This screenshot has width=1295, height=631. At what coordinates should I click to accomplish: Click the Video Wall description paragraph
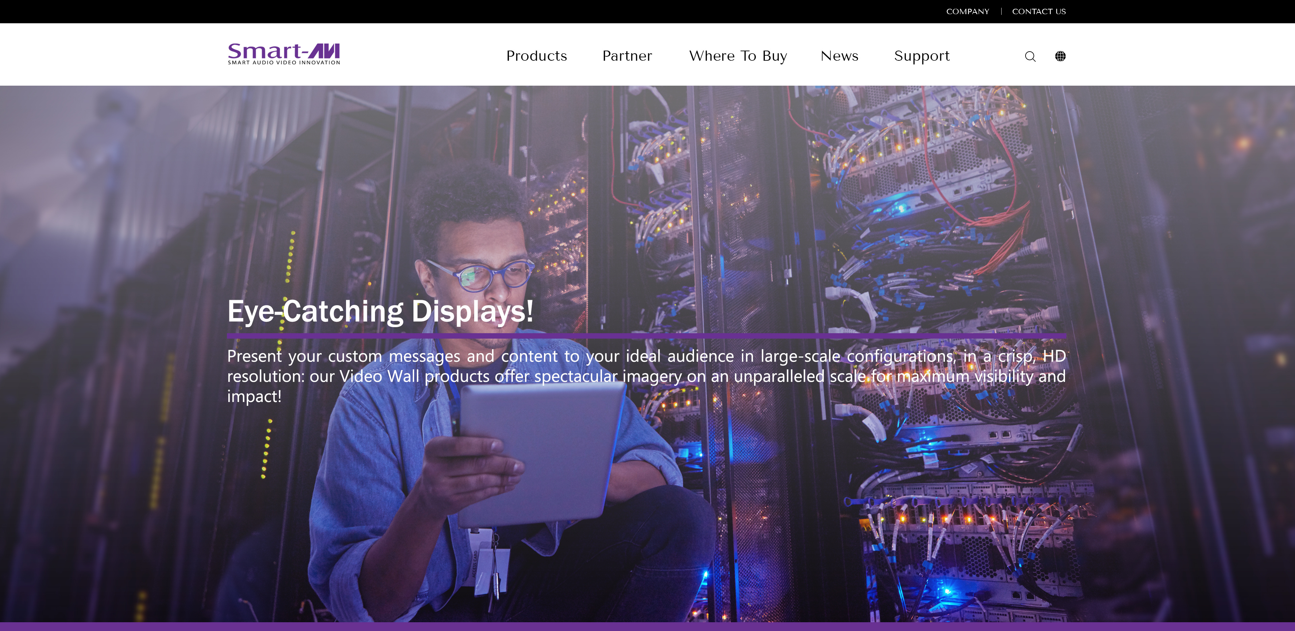coord(646,376)
